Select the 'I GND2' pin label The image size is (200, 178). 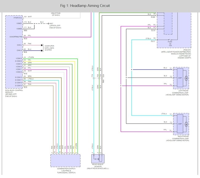[19, 29]
